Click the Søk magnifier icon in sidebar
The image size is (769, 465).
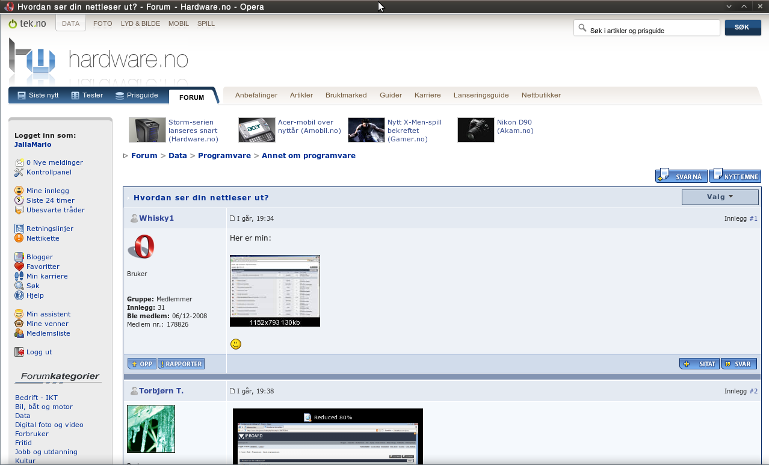tap(19, 286)
